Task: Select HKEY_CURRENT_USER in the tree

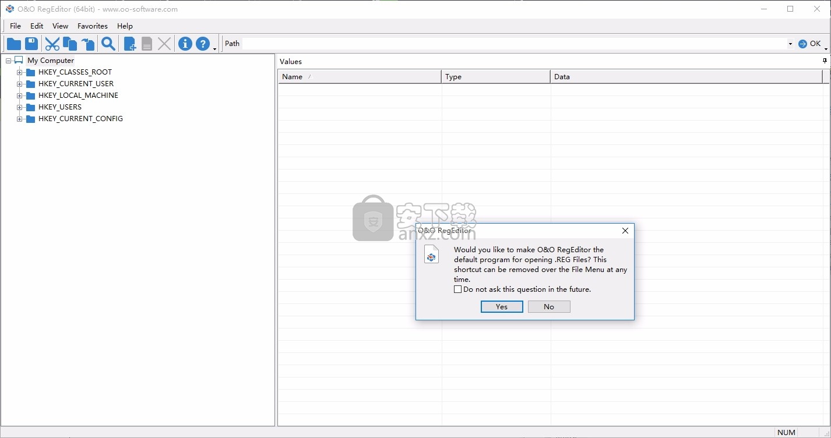Action: tap(76, 84)
